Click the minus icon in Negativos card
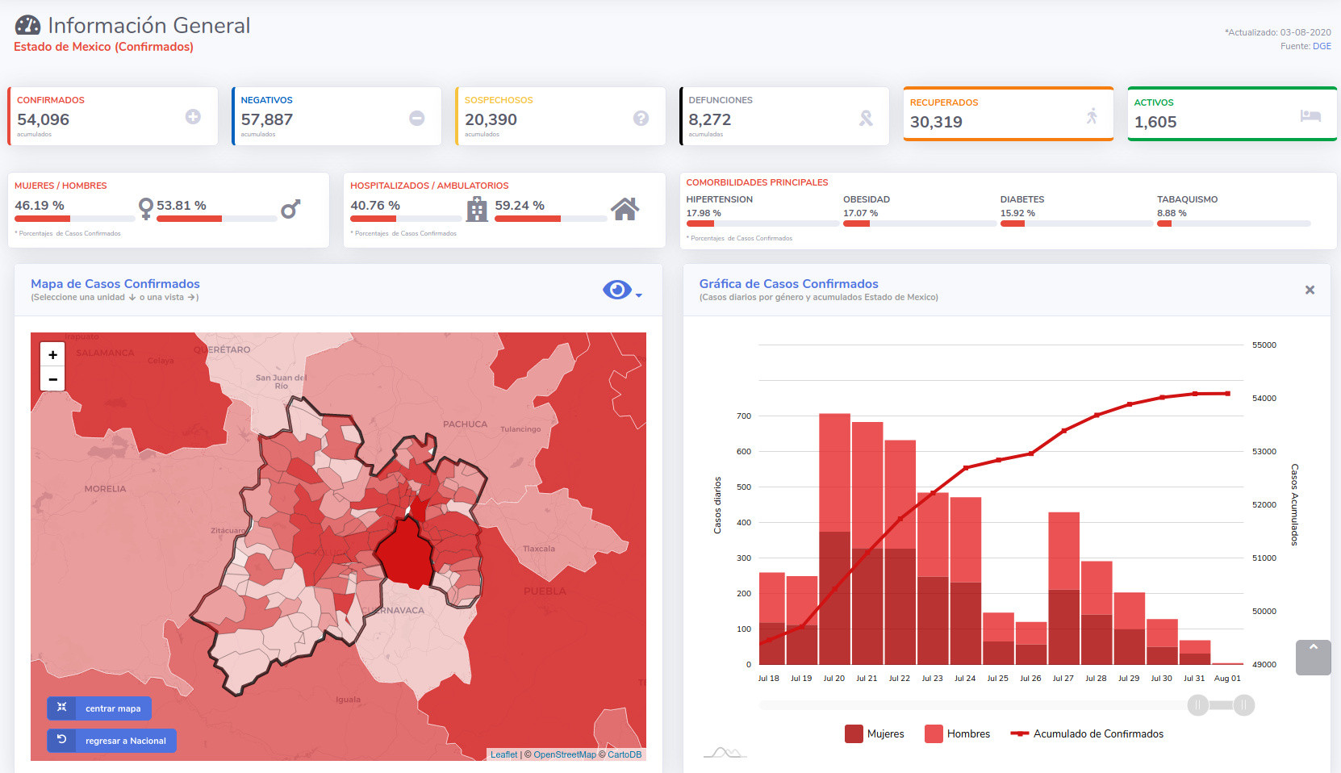The image size is (1341, 773). coord(416,118)
